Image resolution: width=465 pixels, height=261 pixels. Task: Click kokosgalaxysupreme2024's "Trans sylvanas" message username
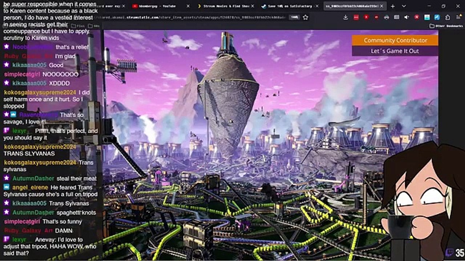tap(40, 162)
